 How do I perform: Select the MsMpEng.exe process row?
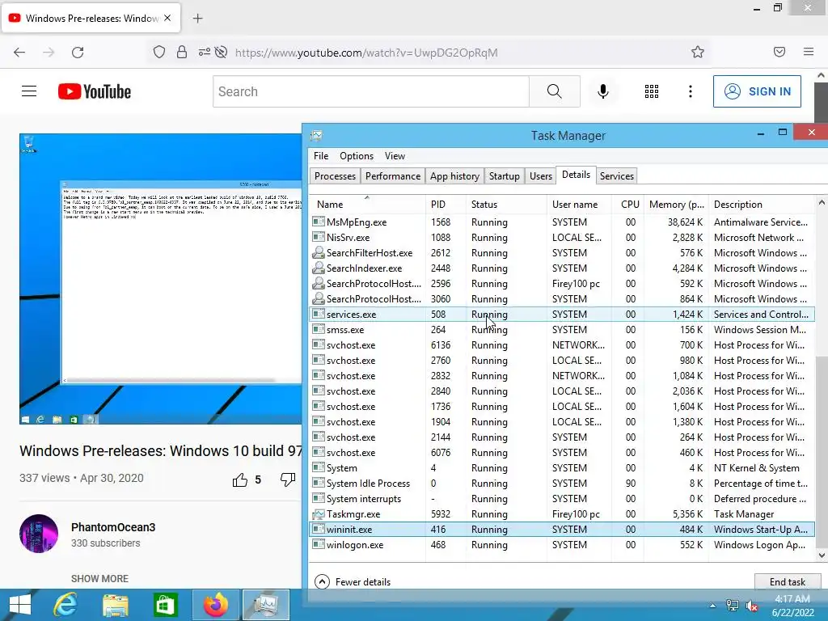(563, 222)
